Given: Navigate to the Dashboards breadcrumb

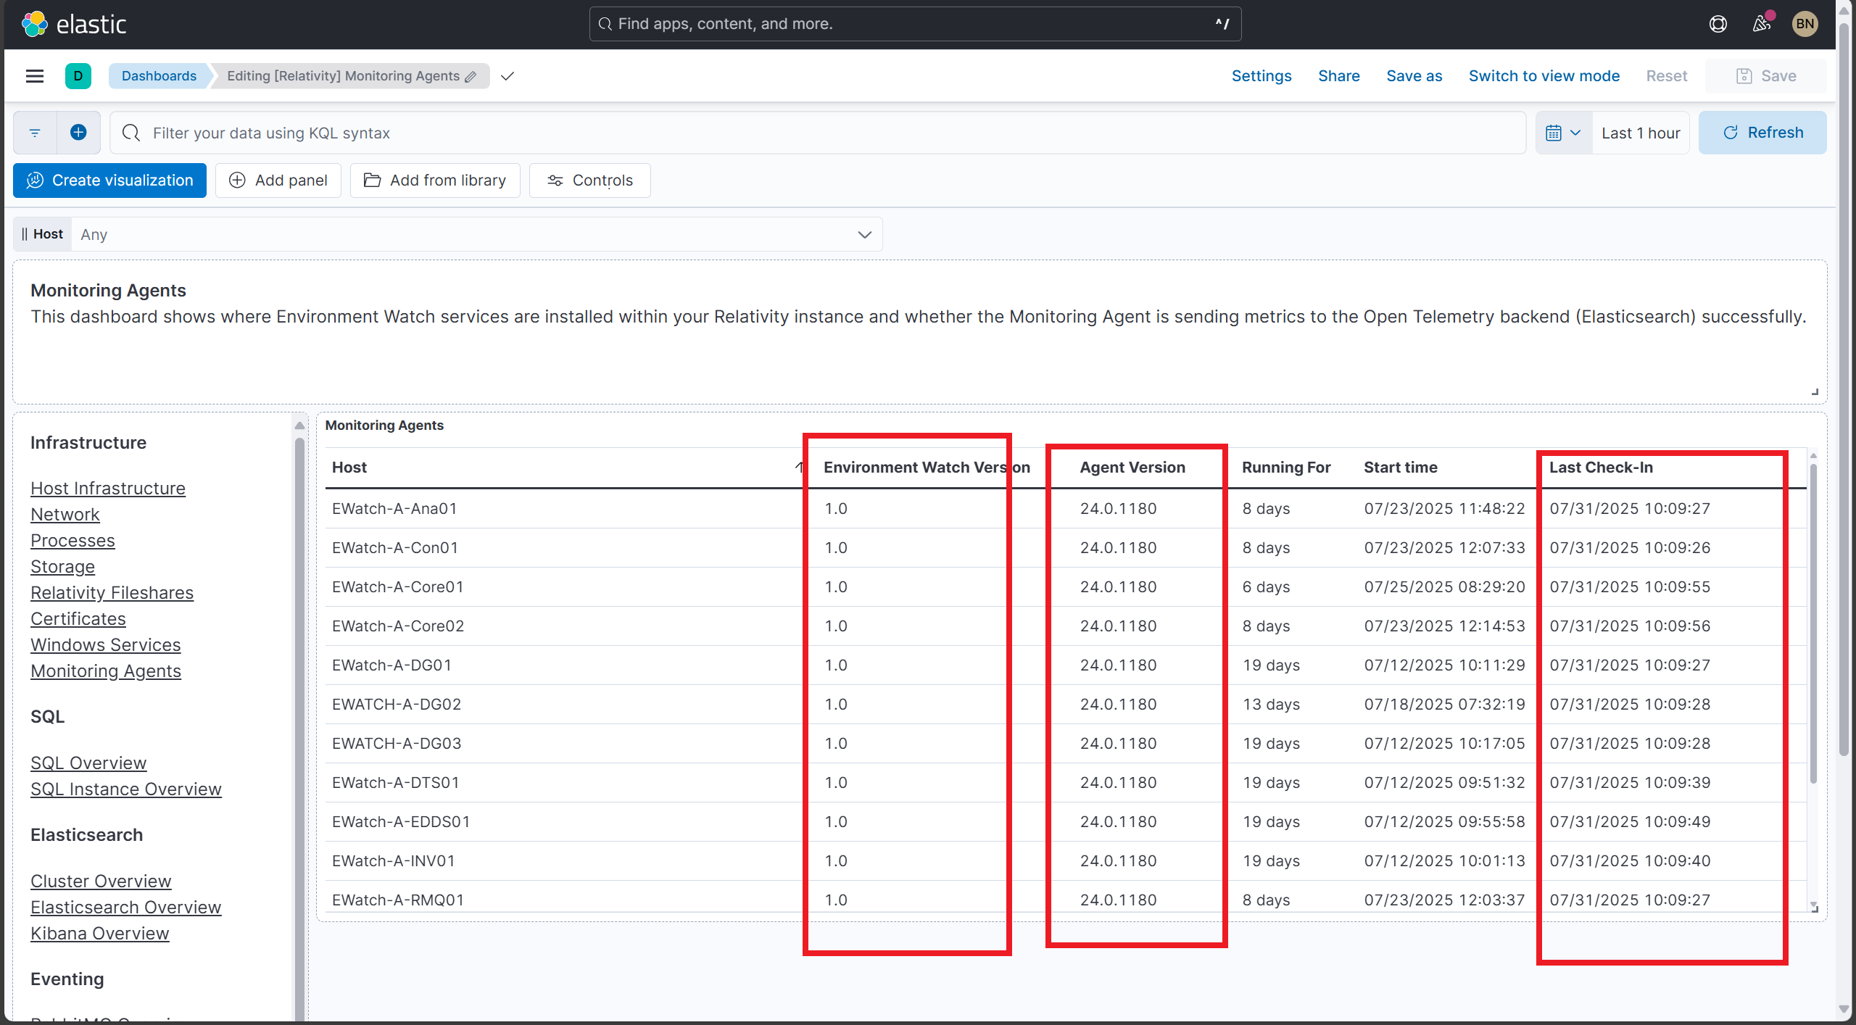Looking at the screenshot, I should (x=159, y=75).
